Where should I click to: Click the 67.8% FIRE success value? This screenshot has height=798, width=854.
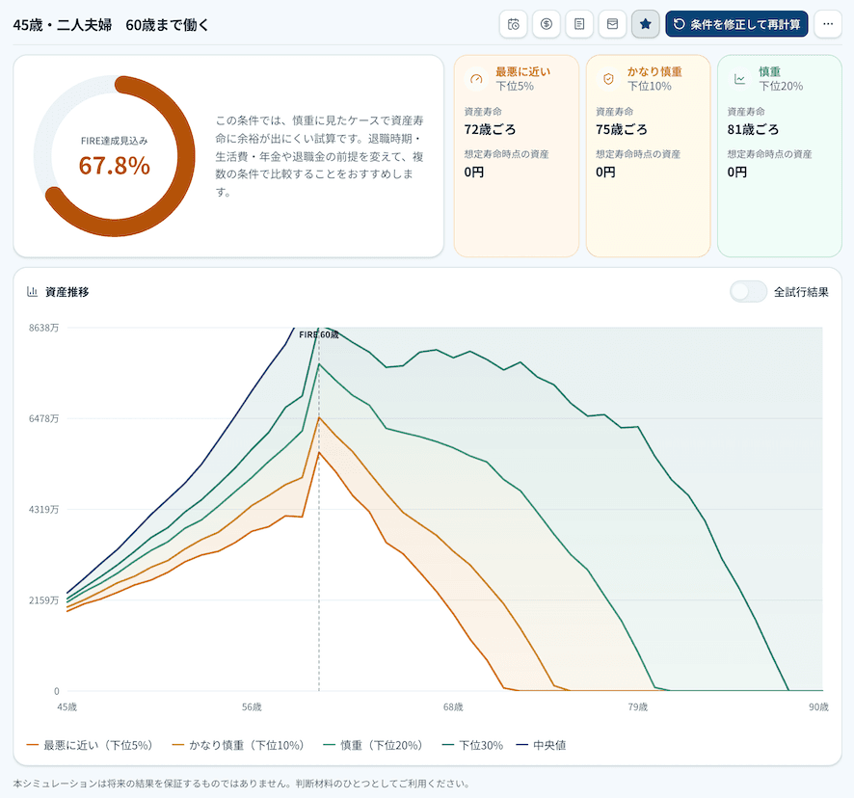(115, 166)
